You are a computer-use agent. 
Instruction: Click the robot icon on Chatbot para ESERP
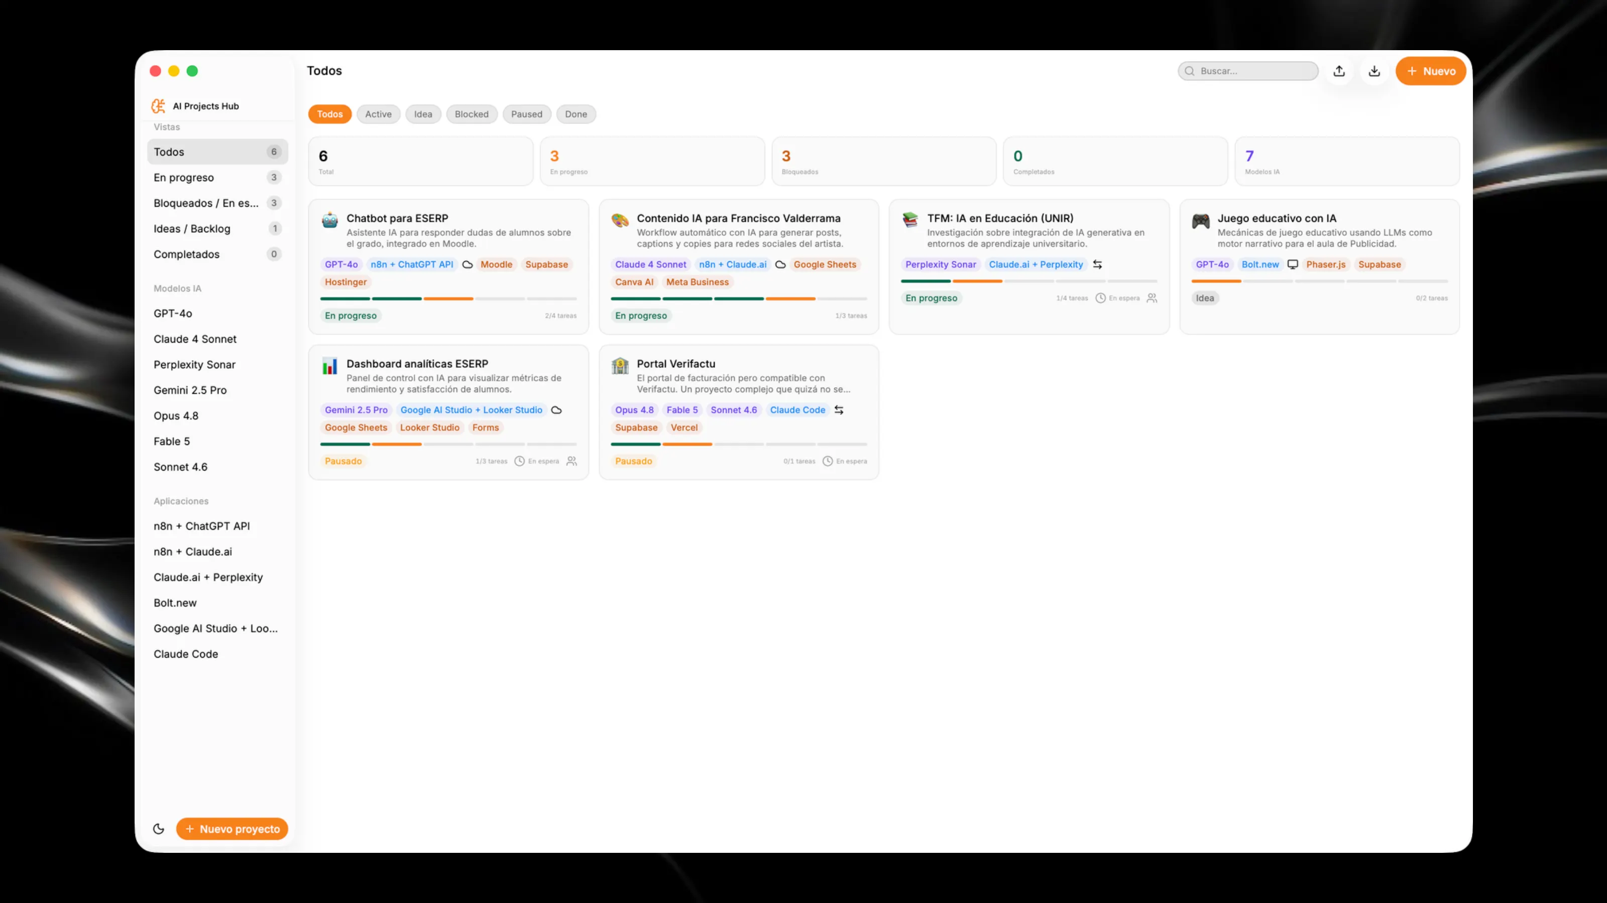click(329, 220)
